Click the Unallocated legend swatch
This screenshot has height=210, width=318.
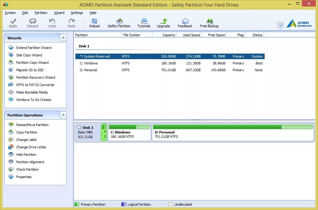point(171,204)
